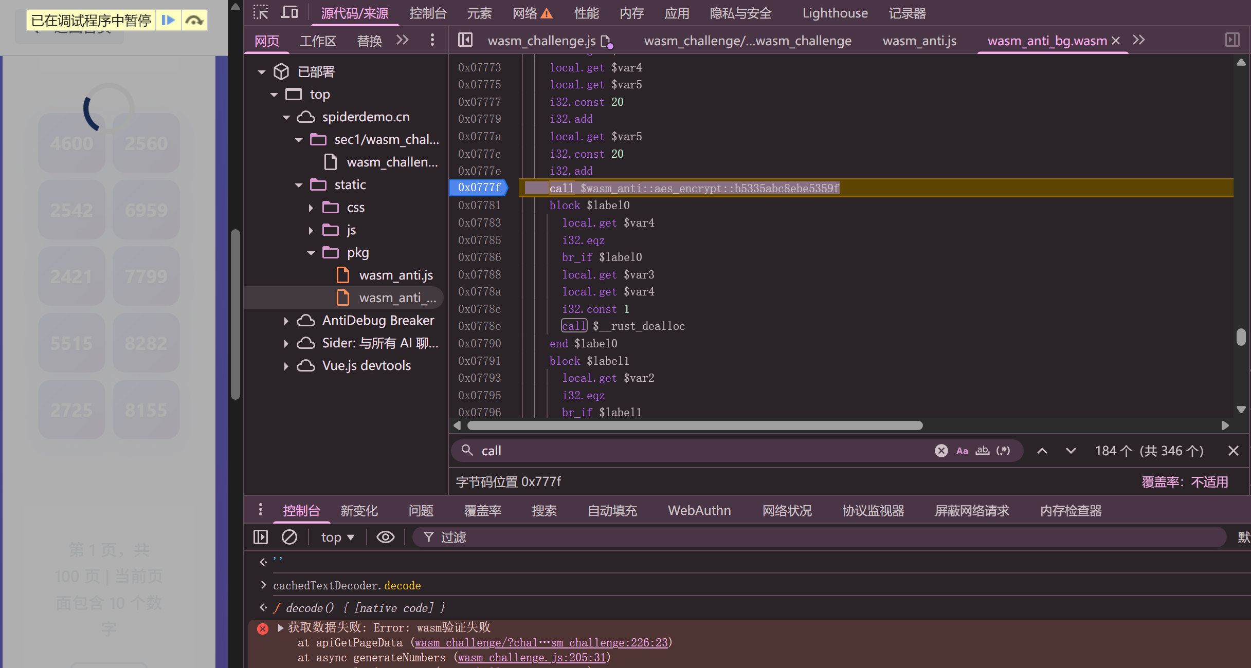
Task: Click the step over debugger icon
Action: (x=194, y=20)
